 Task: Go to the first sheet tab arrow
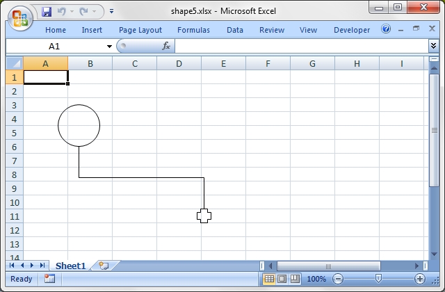12,266
